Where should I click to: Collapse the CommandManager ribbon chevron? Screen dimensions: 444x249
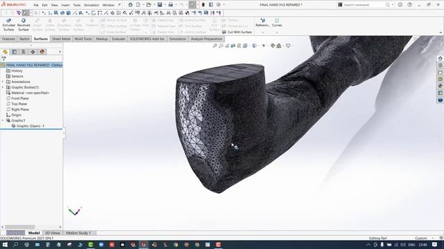pyautogui.click(x=441, y=33)
